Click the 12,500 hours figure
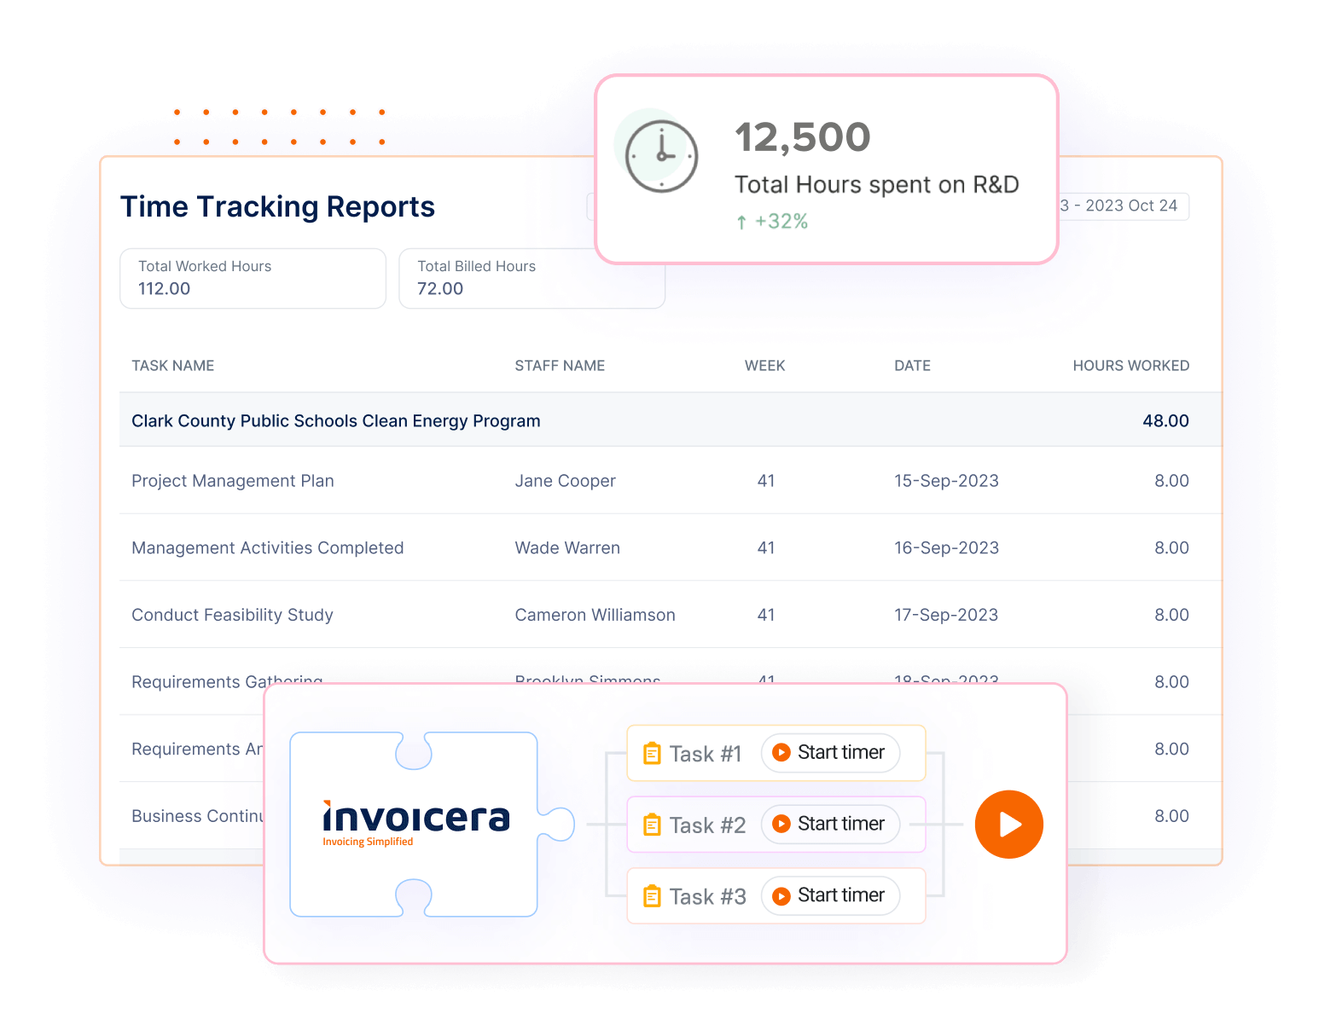 point(802,137)
